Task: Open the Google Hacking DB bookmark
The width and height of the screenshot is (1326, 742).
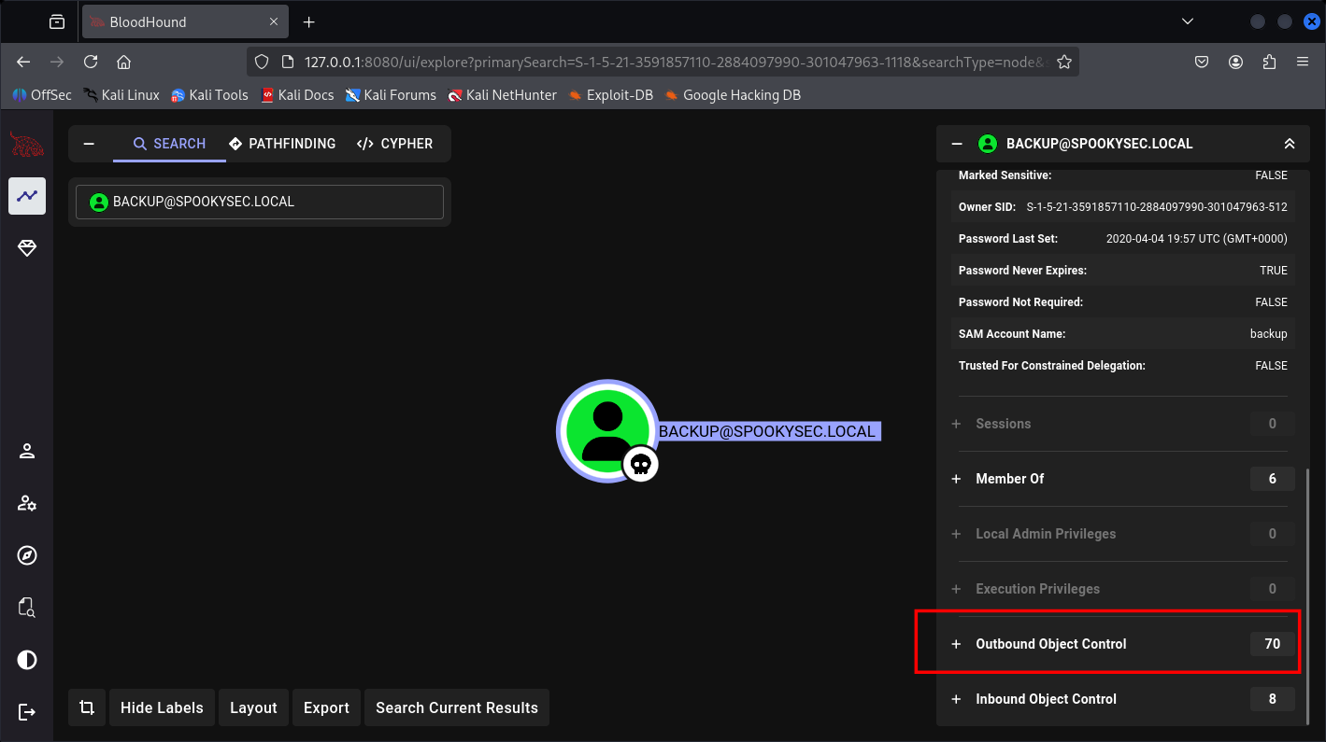Action: (733, 94)
